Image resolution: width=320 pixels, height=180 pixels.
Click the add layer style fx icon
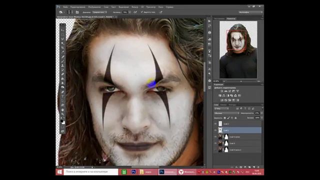coord(236,167)
